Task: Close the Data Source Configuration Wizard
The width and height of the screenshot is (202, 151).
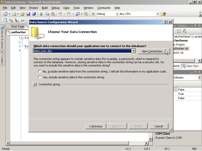Action: (x=170, y=22)
